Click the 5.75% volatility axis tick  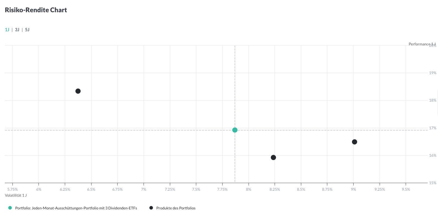[12, 189]
